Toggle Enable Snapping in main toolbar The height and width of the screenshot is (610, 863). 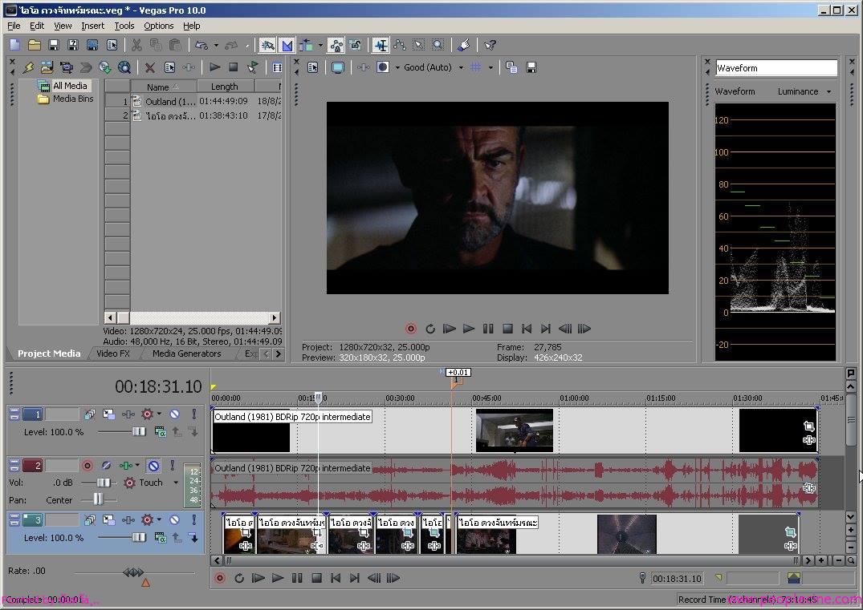pyautogui.click(x=267, y=45)
